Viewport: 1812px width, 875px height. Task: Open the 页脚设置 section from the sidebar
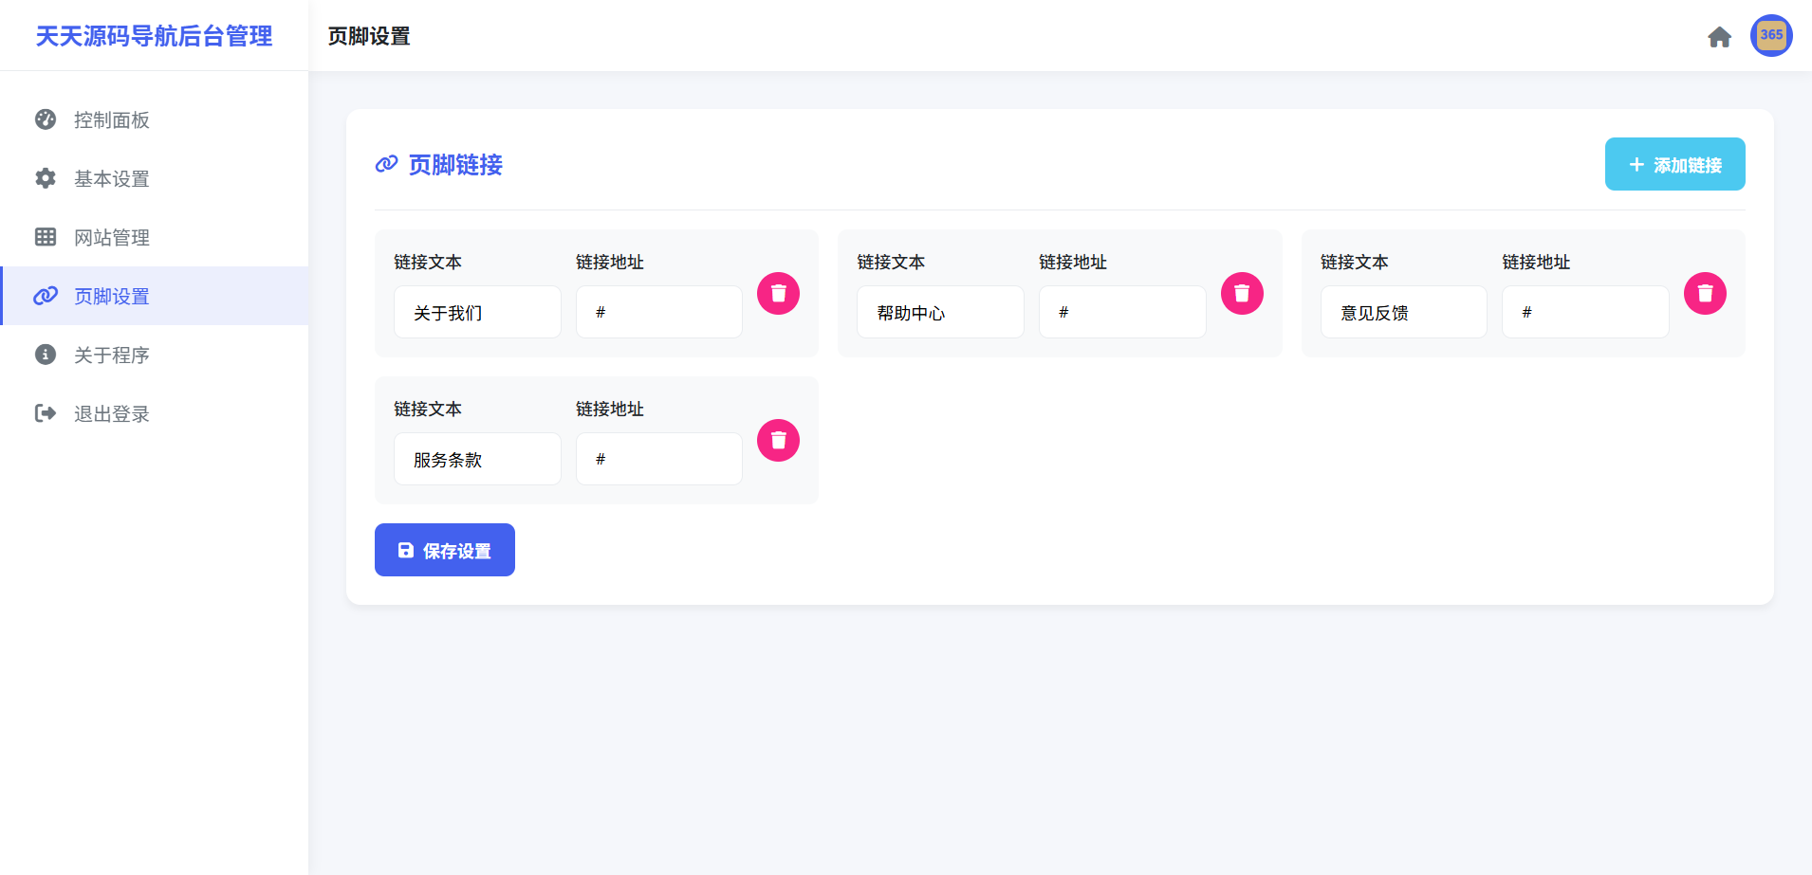111,296
